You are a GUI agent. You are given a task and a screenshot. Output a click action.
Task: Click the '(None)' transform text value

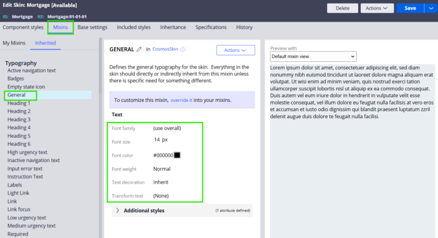point(161,196)
